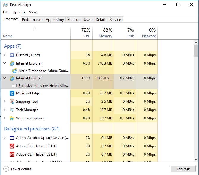This screenshot has height=175, width=199.
Task: Click the Internet Explorer icon at 37.0% CPU
Action: (12, 78)
